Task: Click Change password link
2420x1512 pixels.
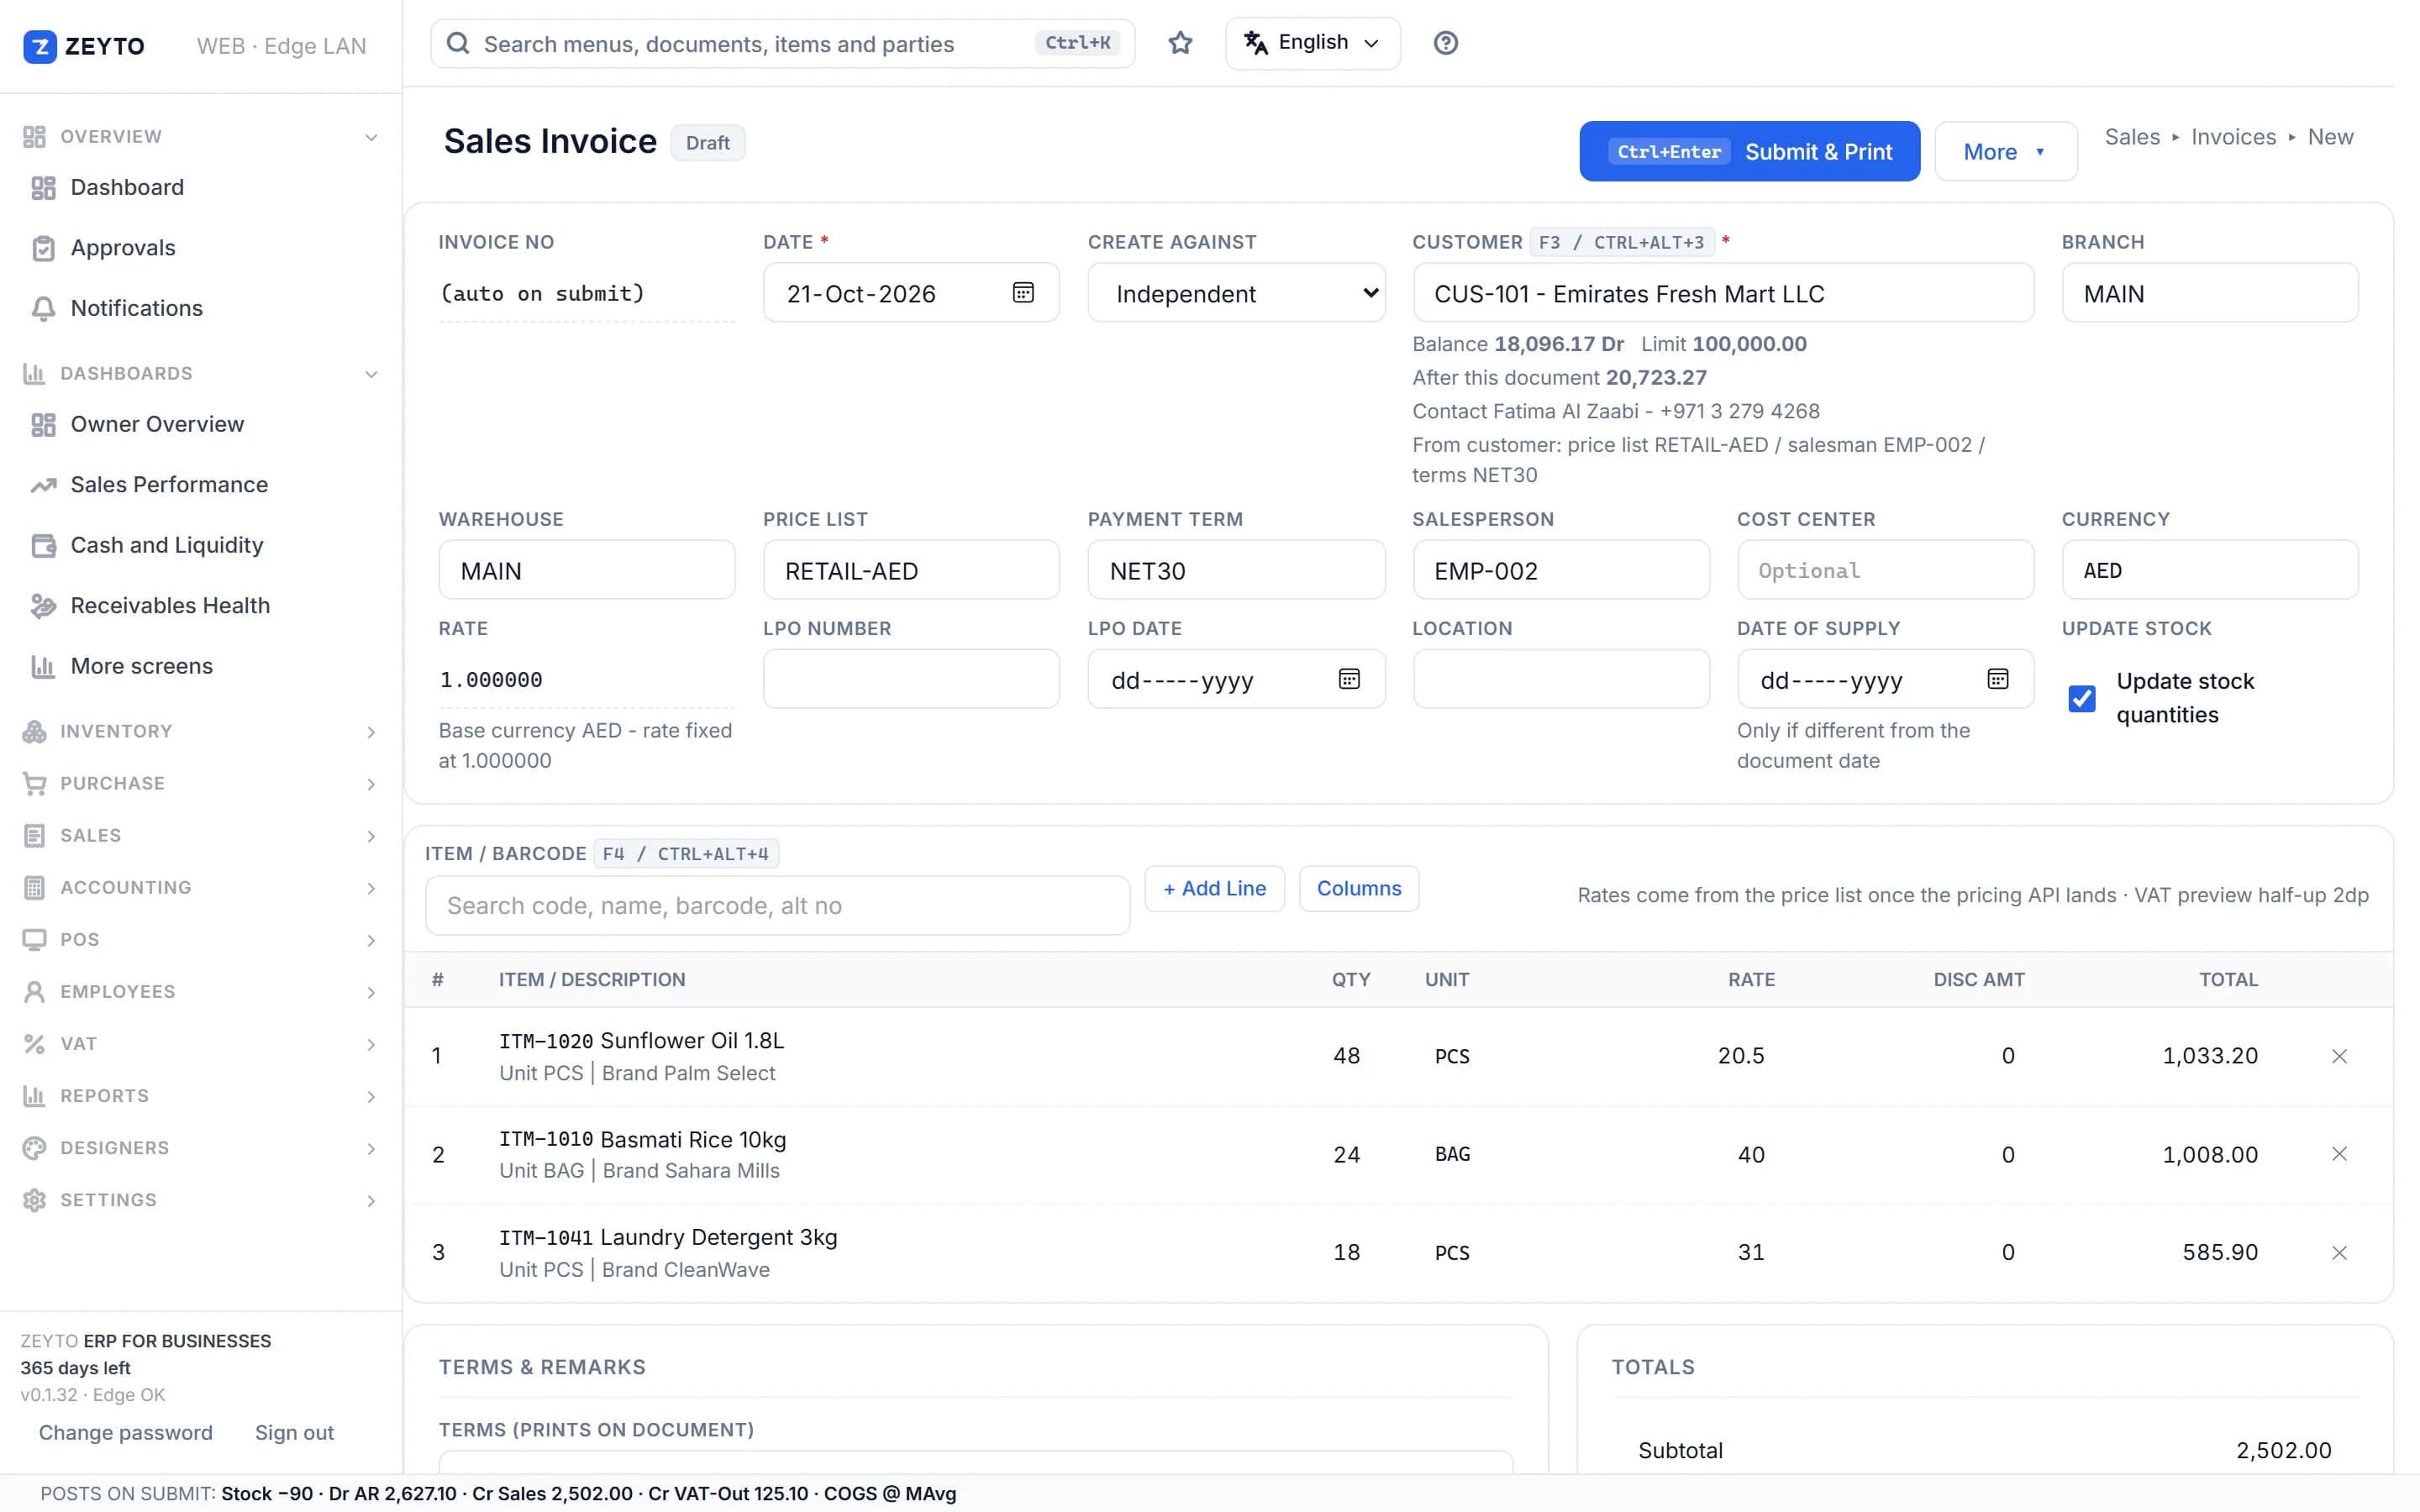Action: click(125, 1432)
